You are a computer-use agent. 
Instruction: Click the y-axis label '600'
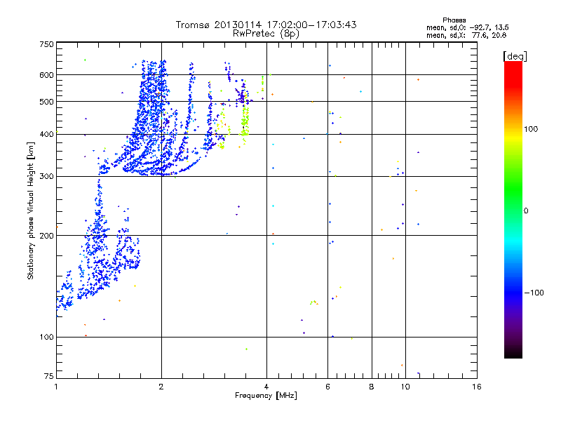[46, 75]
